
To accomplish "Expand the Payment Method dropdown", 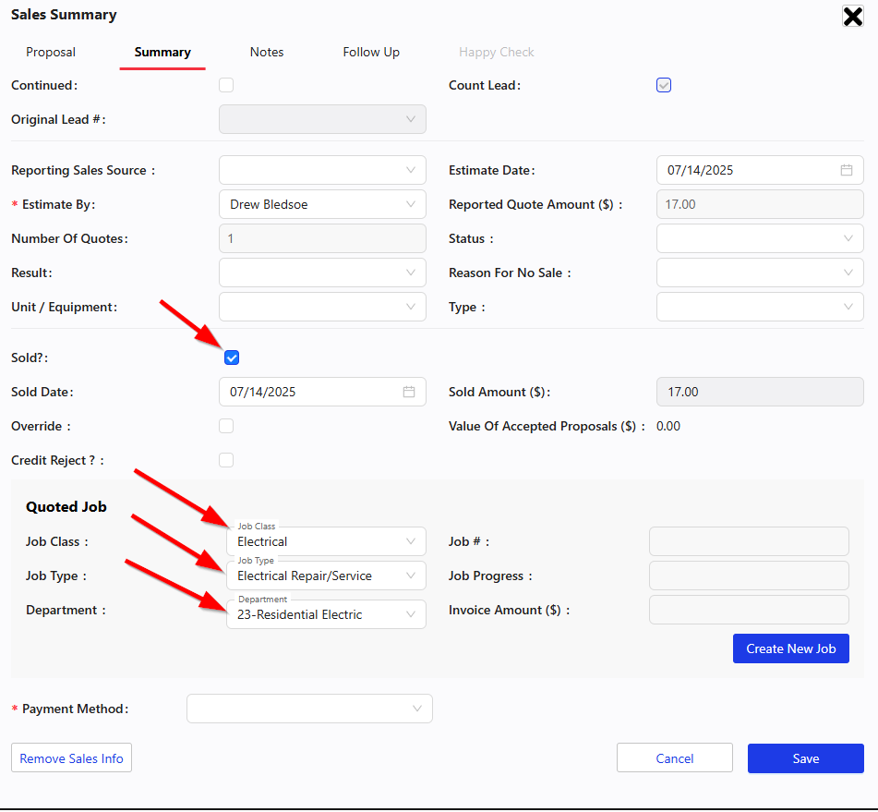I will (309, 709).
